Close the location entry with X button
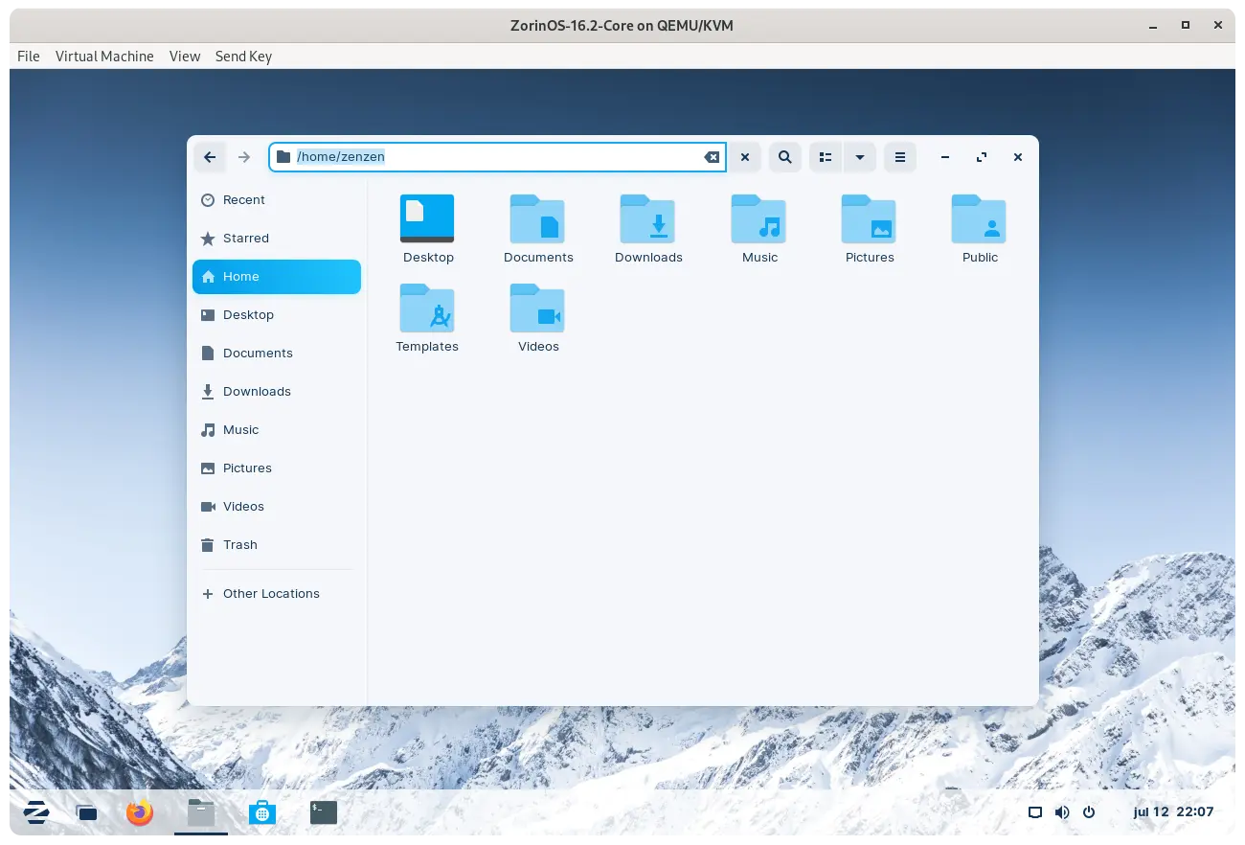1245x845 pixels. pyautogui.click(x=745, y=157)
